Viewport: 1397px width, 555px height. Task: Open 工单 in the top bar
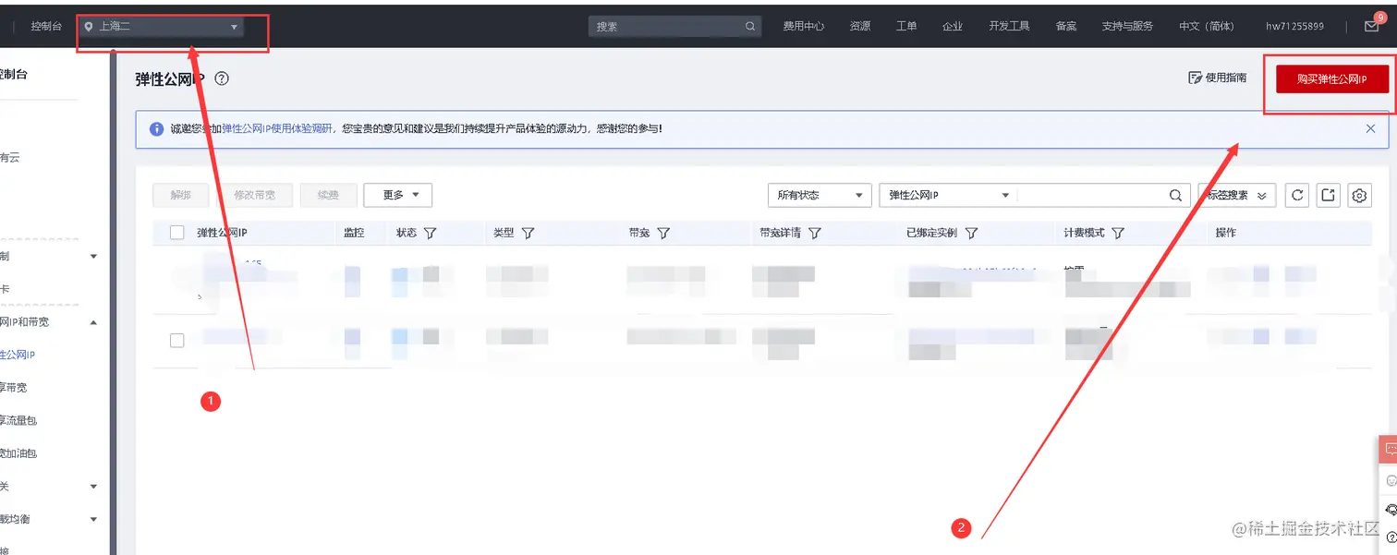point(906,27)
